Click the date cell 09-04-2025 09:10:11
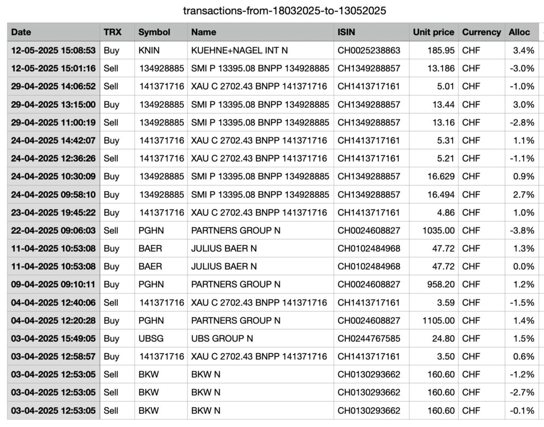This screenshot has width=544, height=427. (x=54, y=285)
